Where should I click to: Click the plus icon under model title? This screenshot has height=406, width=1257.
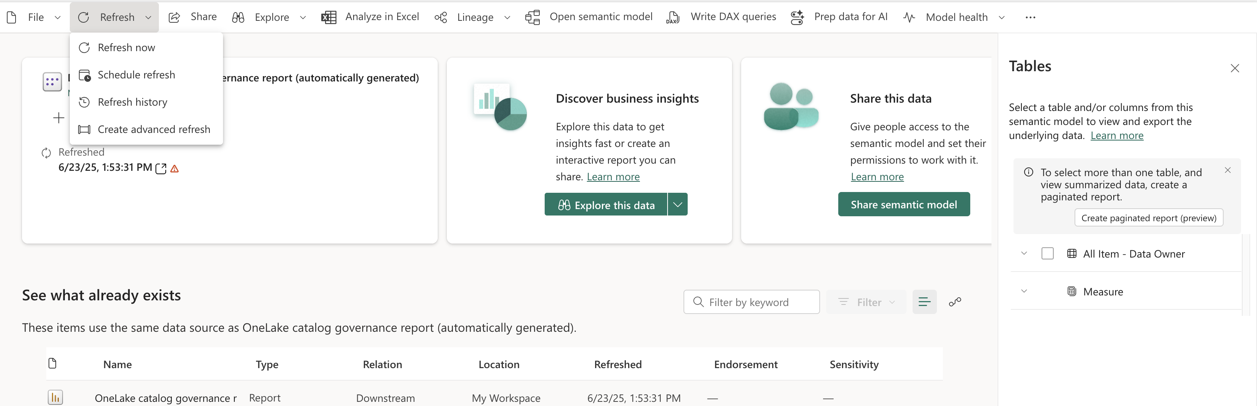point(58,118)
